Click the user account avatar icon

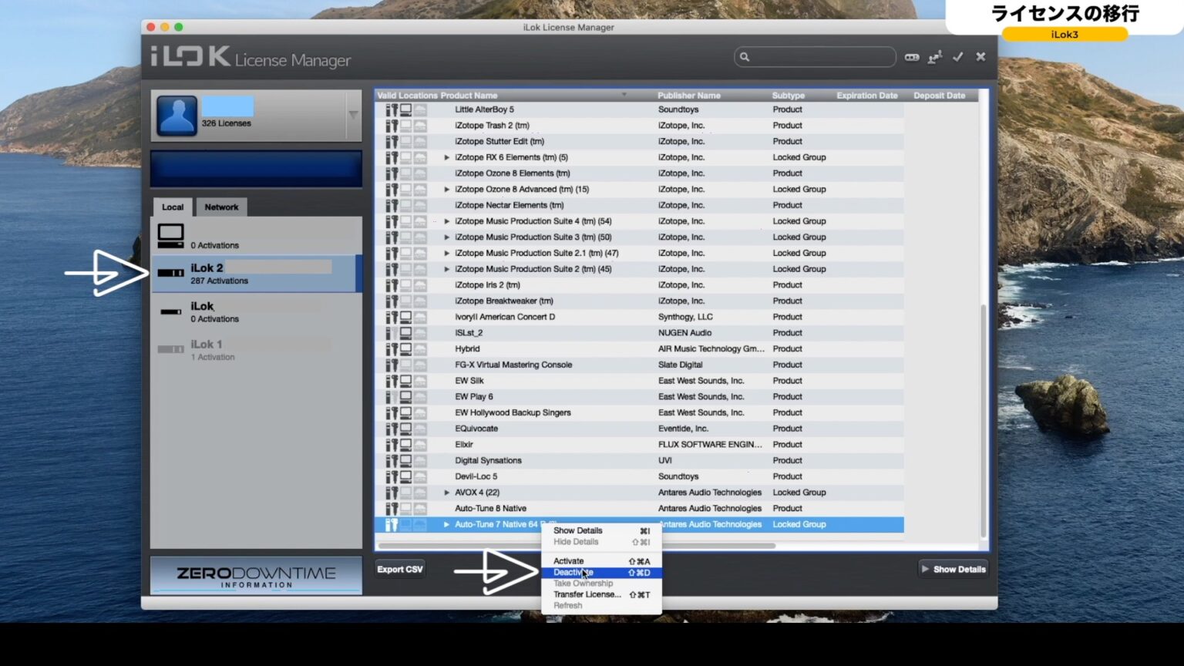[x=177, y=116]
